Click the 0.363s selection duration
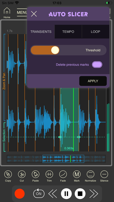Viewport: 114px width, 202px height. 69,148
